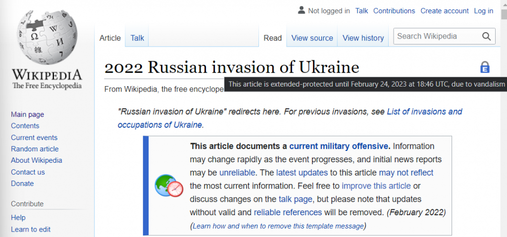507x237 pixels.
Task: Click Current events sidebar link
Action: 34,138
